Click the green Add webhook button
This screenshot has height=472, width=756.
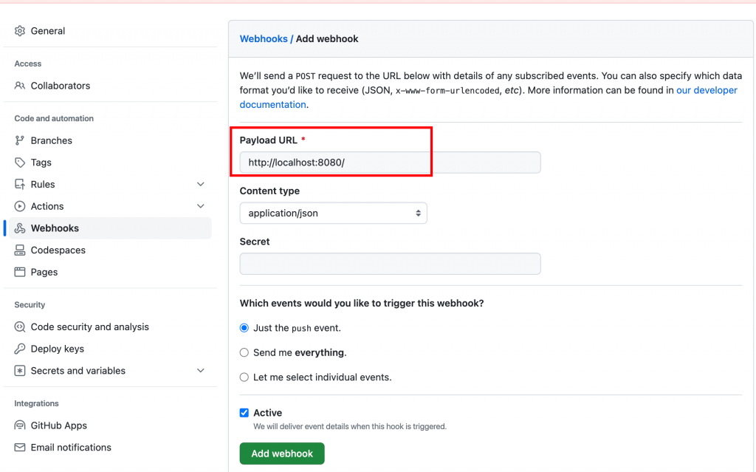point(282,454)
